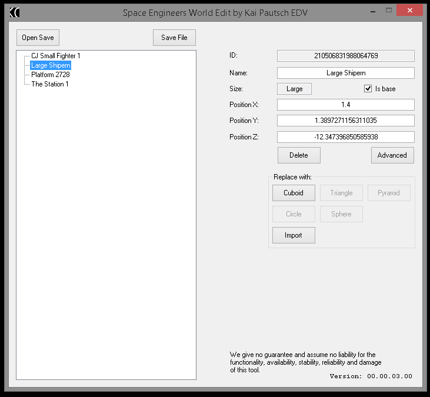
Task: Click the liability disclaimer text
Action: pyautogui.click(x=305, y=362)
